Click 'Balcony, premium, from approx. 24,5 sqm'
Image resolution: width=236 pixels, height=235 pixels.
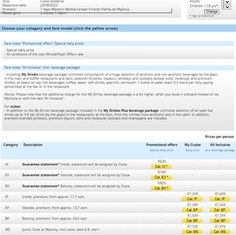click(x=54, y=218)
